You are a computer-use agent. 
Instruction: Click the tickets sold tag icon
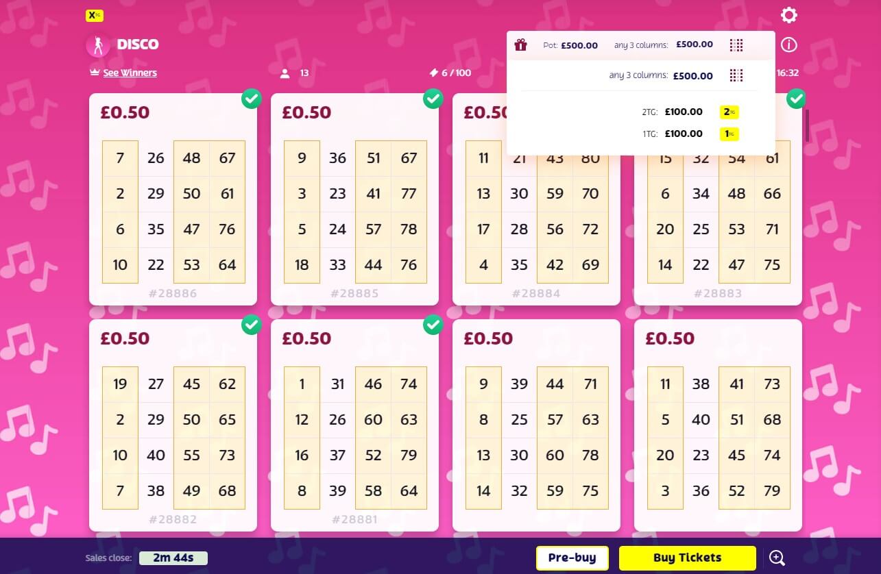coord(433,73)
